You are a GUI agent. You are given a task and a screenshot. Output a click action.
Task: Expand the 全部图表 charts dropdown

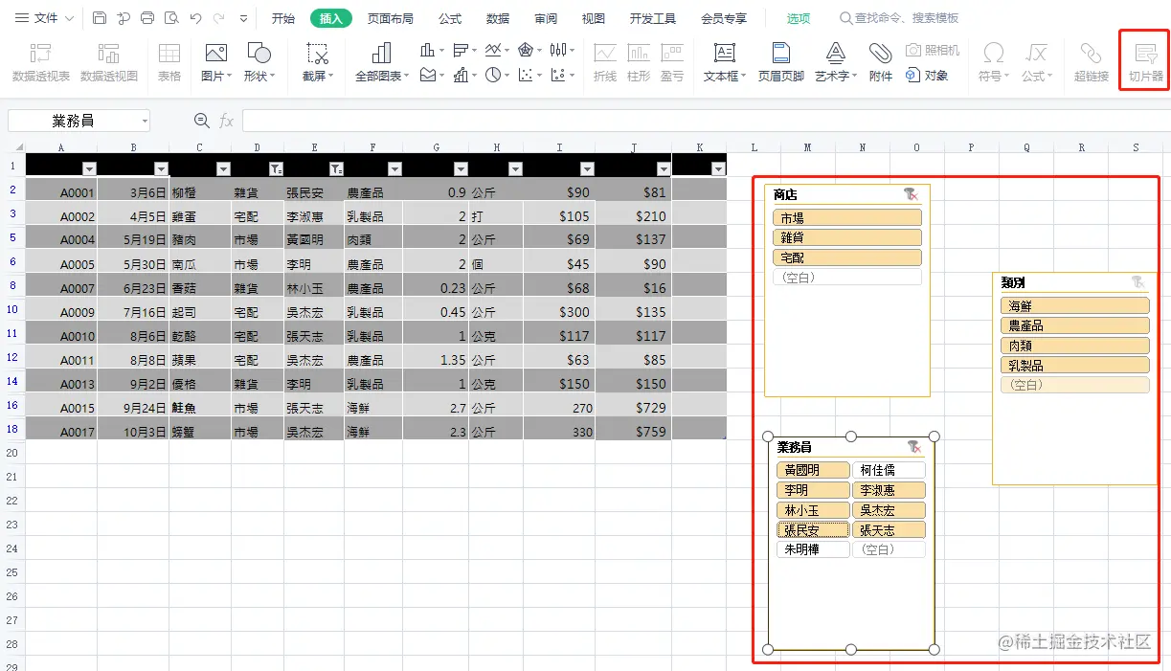click(x=380, y=60)
